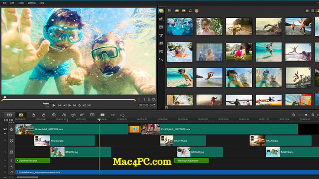Select the Summer Vacation title clip
Viewport: 319px width, 179px height.
pyautogui.click(x=33, y=160)
